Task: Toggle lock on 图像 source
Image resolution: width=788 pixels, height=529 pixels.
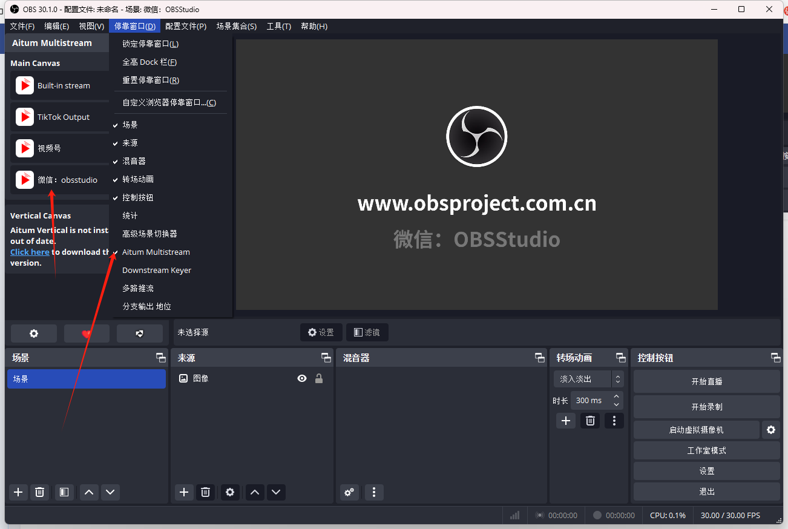Action: tap(319, 378)
